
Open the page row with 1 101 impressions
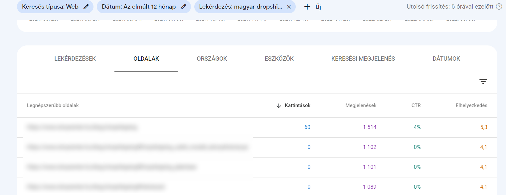click(257, 167)
